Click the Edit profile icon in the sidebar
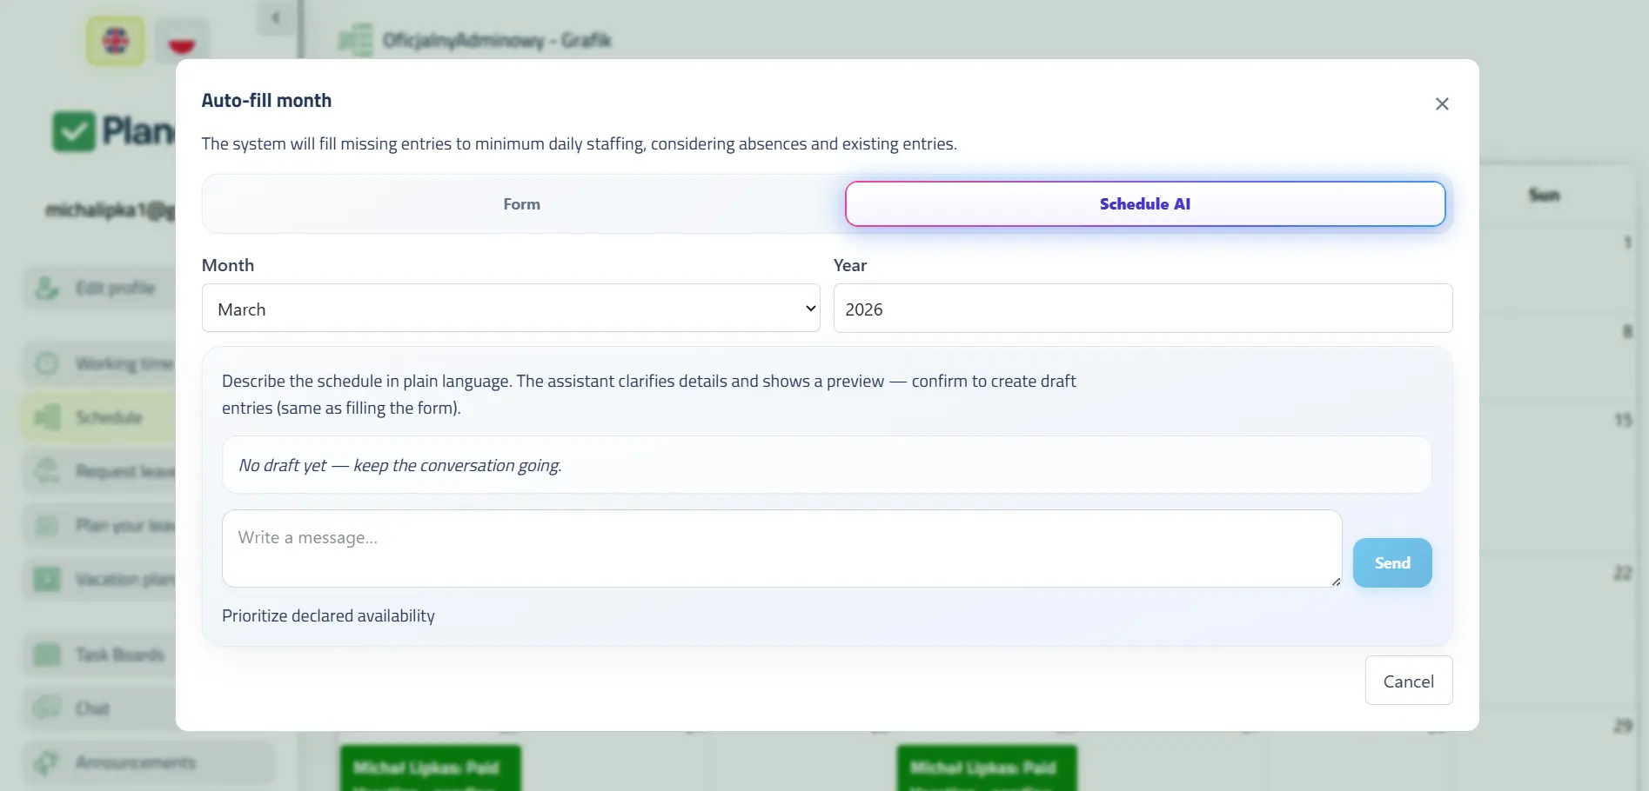 tap(47, 288)
